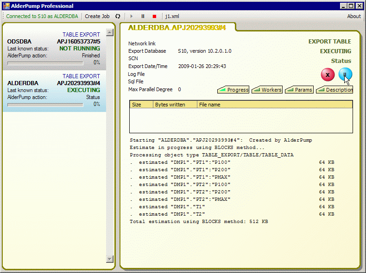The image size is (366, 273).
Task: Stop the job with the red square icon
Action: point(154,16)
